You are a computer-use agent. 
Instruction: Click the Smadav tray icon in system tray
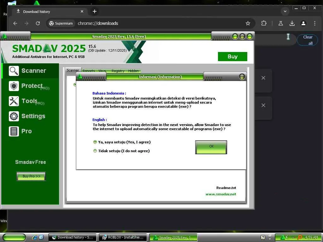coord(283,237)
